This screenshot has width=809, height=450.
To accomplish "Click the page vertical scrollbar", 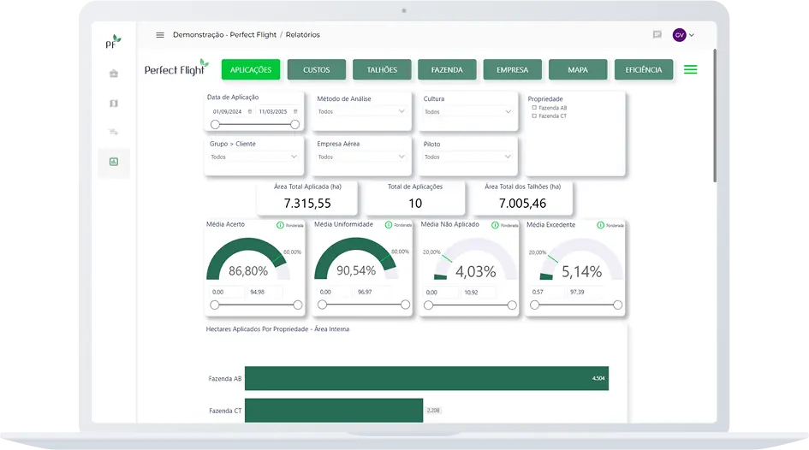I will [715, 115].
